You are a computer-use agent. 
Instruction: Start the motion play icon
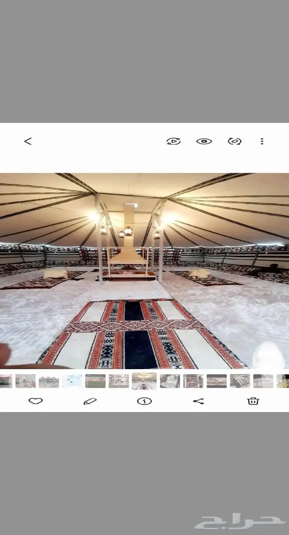173,141
